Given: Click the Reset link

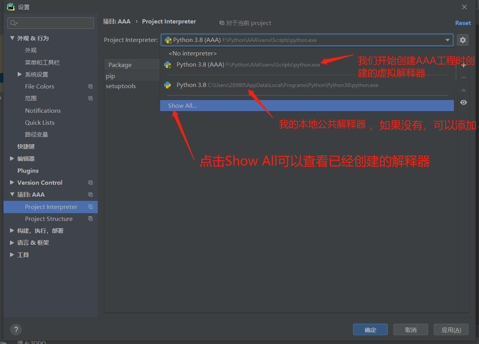Looking at the screenshot, I should [x=463, y=23].
